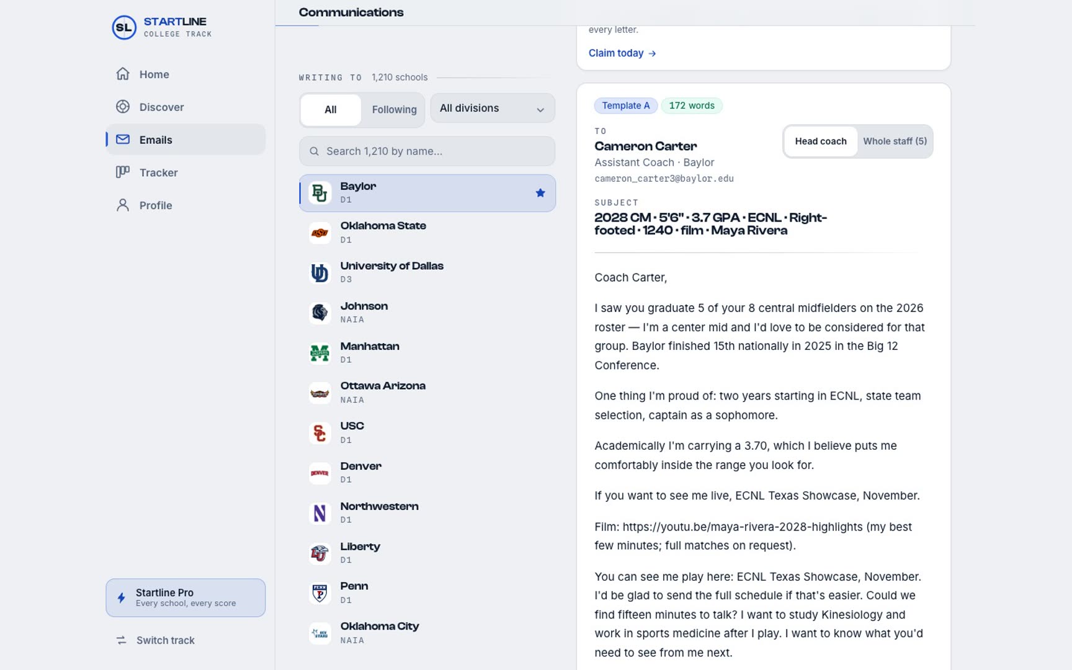Click the Emails envelope icon

tap(123, 140)
